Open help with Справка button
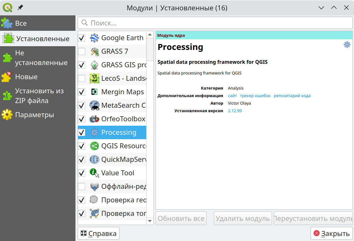 (x=99, y=233)
